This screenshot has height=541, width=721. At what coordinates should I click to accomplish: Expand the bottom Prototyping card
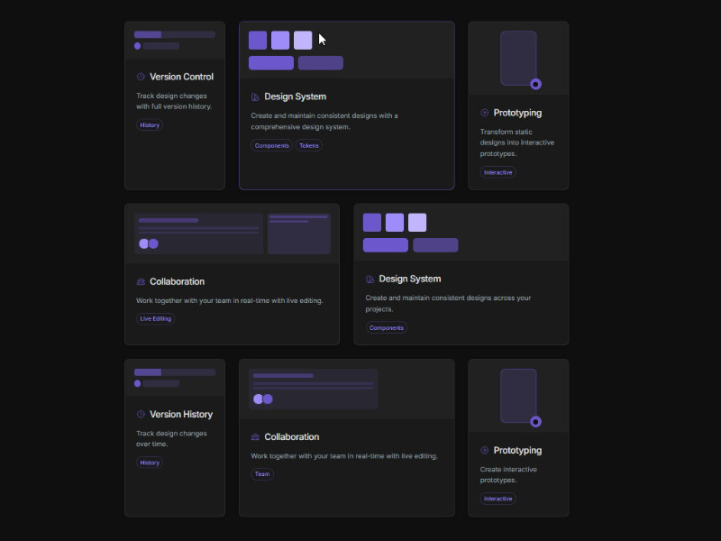tap(518, 437)
